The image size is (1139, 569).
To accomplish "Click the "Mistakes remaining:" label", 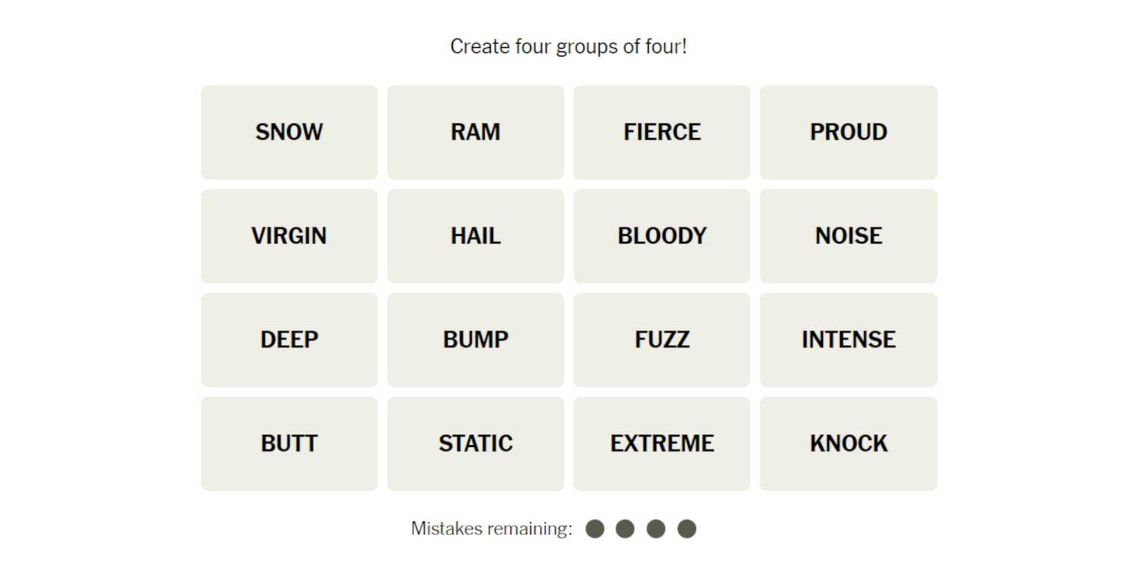I will 491,529.
